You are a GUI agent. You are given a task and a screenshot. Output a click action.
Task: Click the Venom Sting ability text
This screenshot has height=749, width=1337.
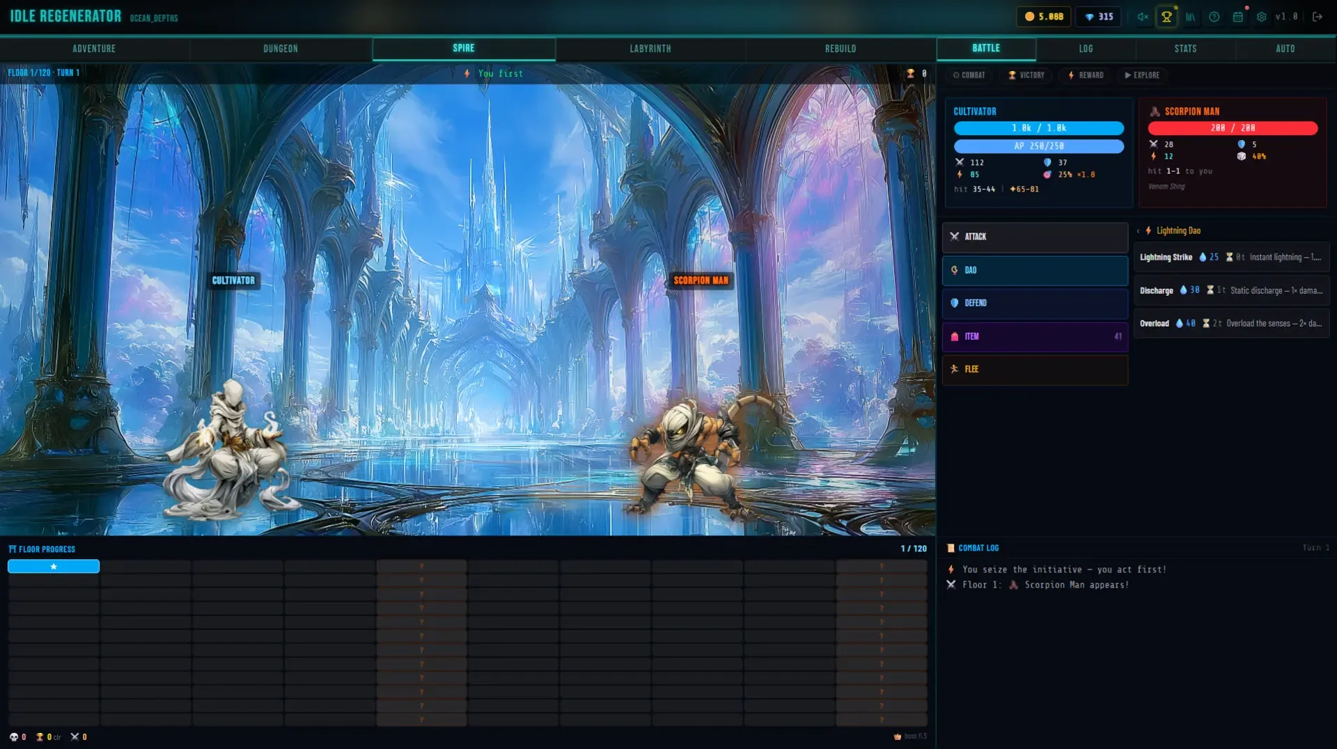1166,187
